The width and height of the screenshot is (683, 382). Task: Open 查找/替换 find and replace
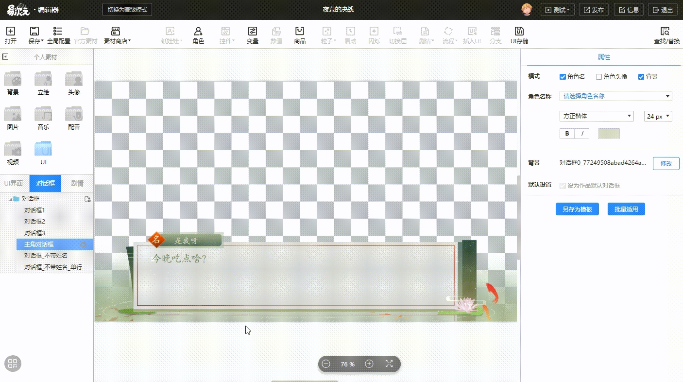click(666, 35)
